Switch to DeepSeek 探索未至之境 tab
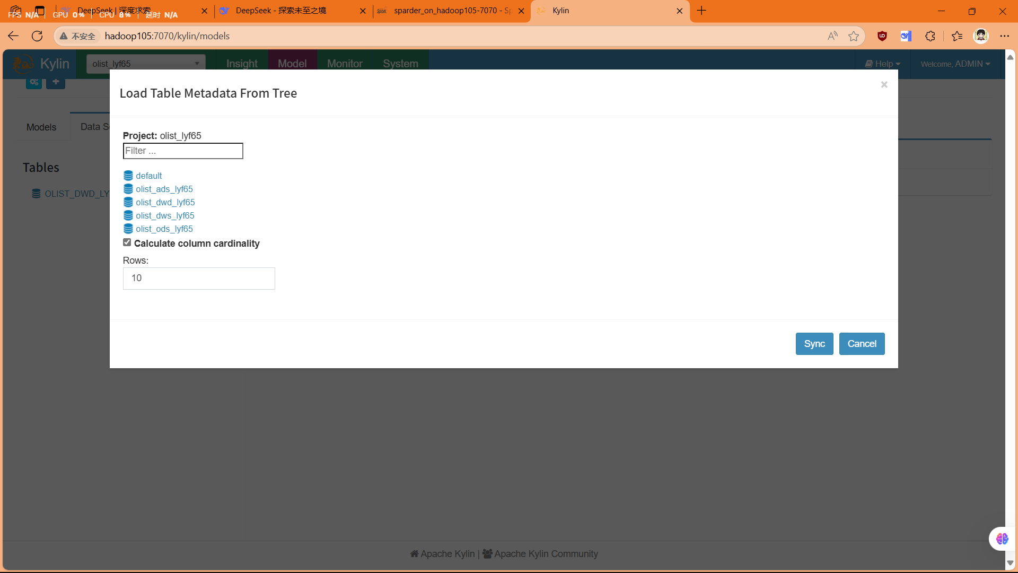This screenshot has width=1018, height=573. click(281, 11)
